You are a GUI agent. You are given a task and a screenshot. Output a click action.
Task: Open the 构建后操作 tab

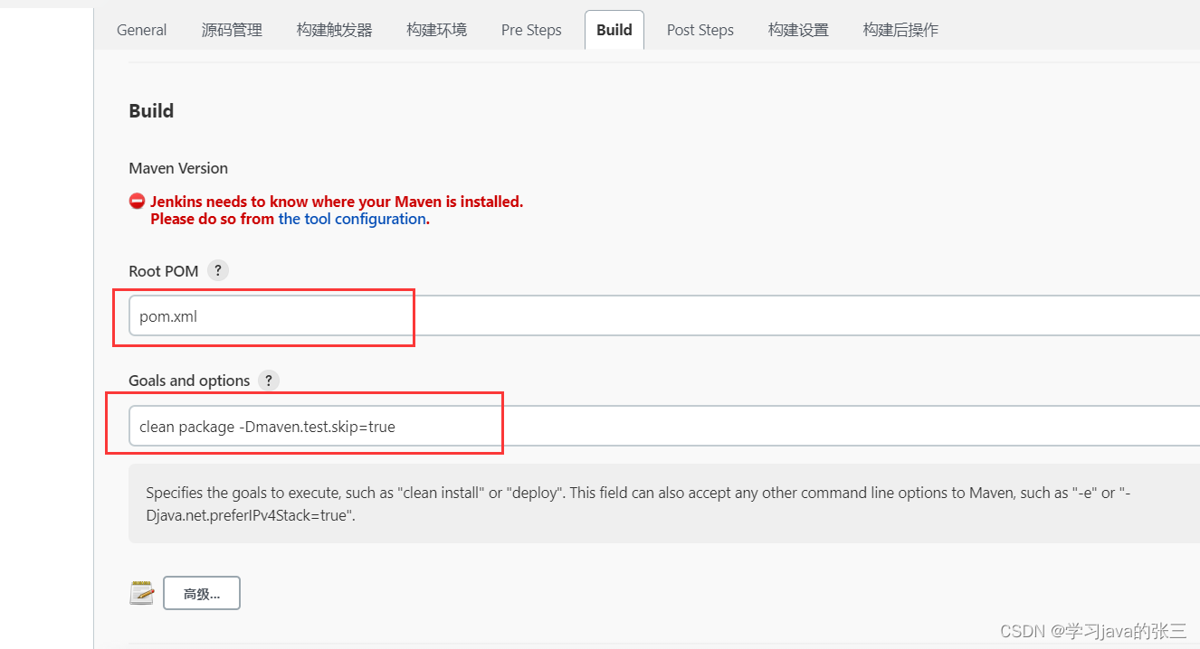[900, 29]
